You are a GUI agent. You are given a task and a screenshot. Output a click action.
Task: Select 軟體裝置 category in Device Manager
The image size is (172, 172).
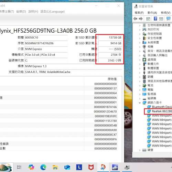(153, 68)
